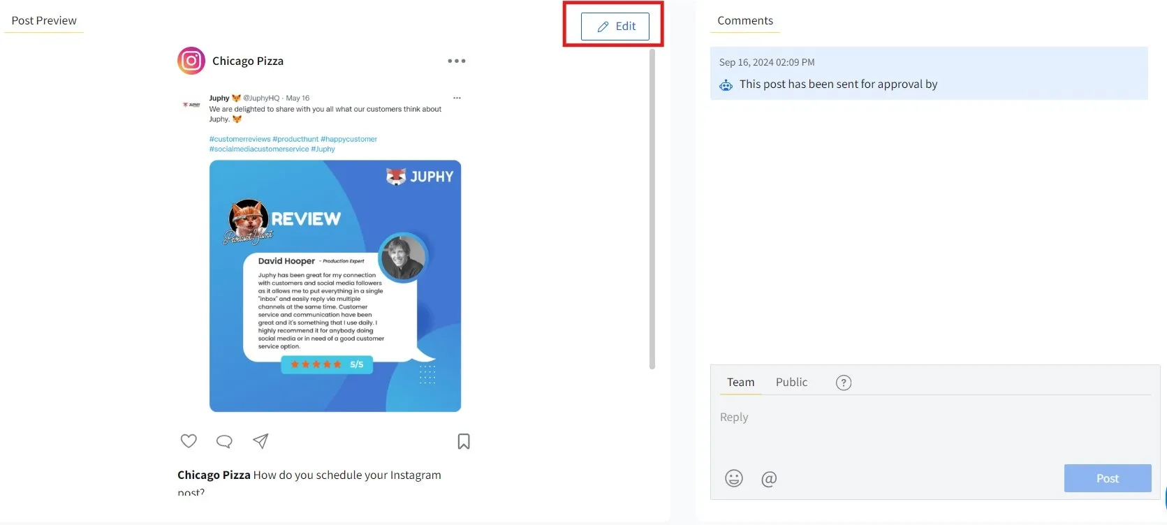
Task: Click the blue Post button
Action: click(x=1108, y=478)
